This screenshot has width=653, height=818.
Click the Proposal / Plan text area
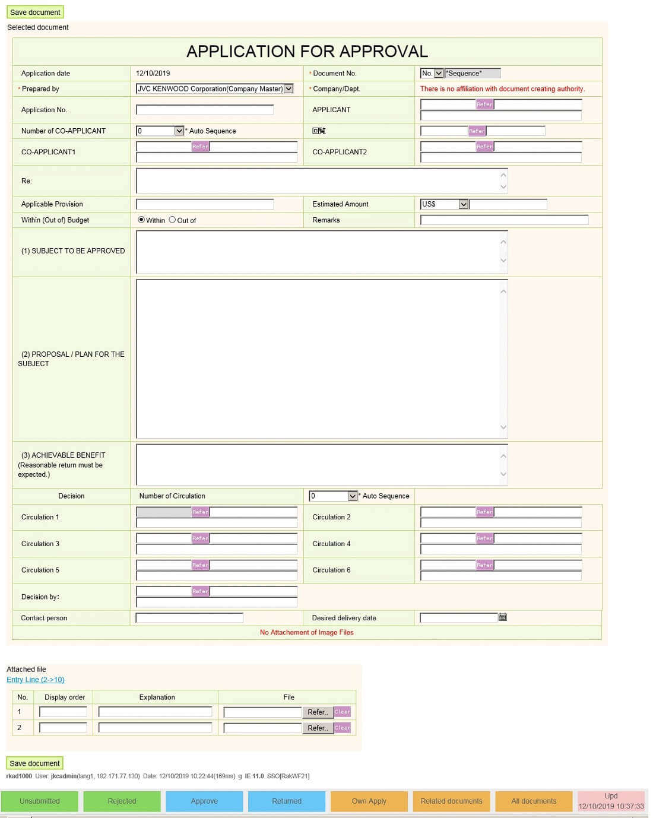pyautogui.click(x=322, y=359)
